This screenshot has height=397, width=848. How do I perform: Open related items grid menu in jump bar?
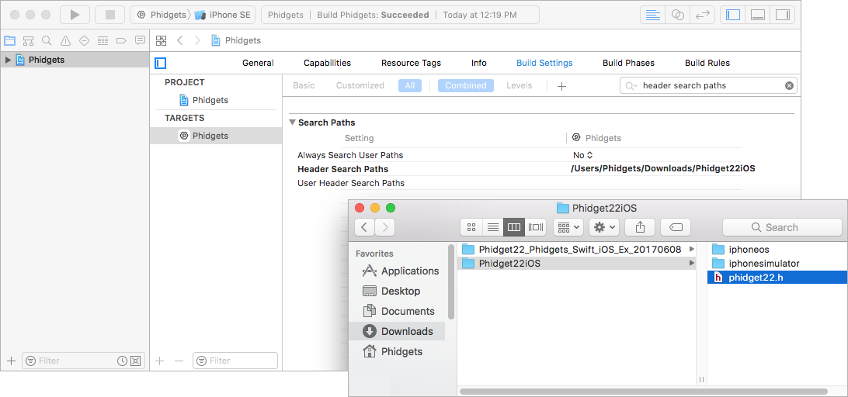[161, 40]
